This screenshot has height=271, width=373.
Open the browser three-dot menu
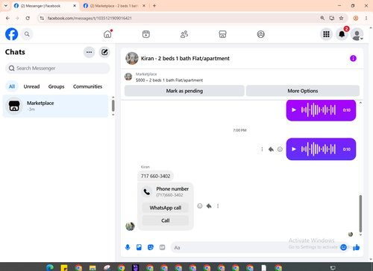click(x=366, y=18)
